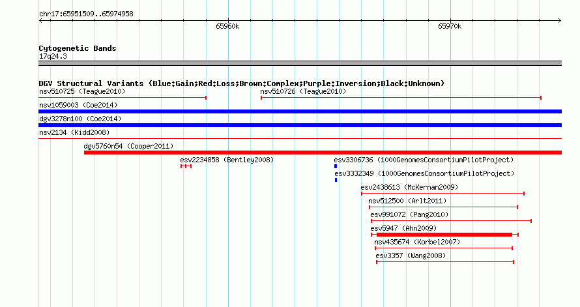This screenshot has height=307, width=580.
Task: Click the dgv3278n100 (Coe2014) label
Action: [x=80, y=119]
